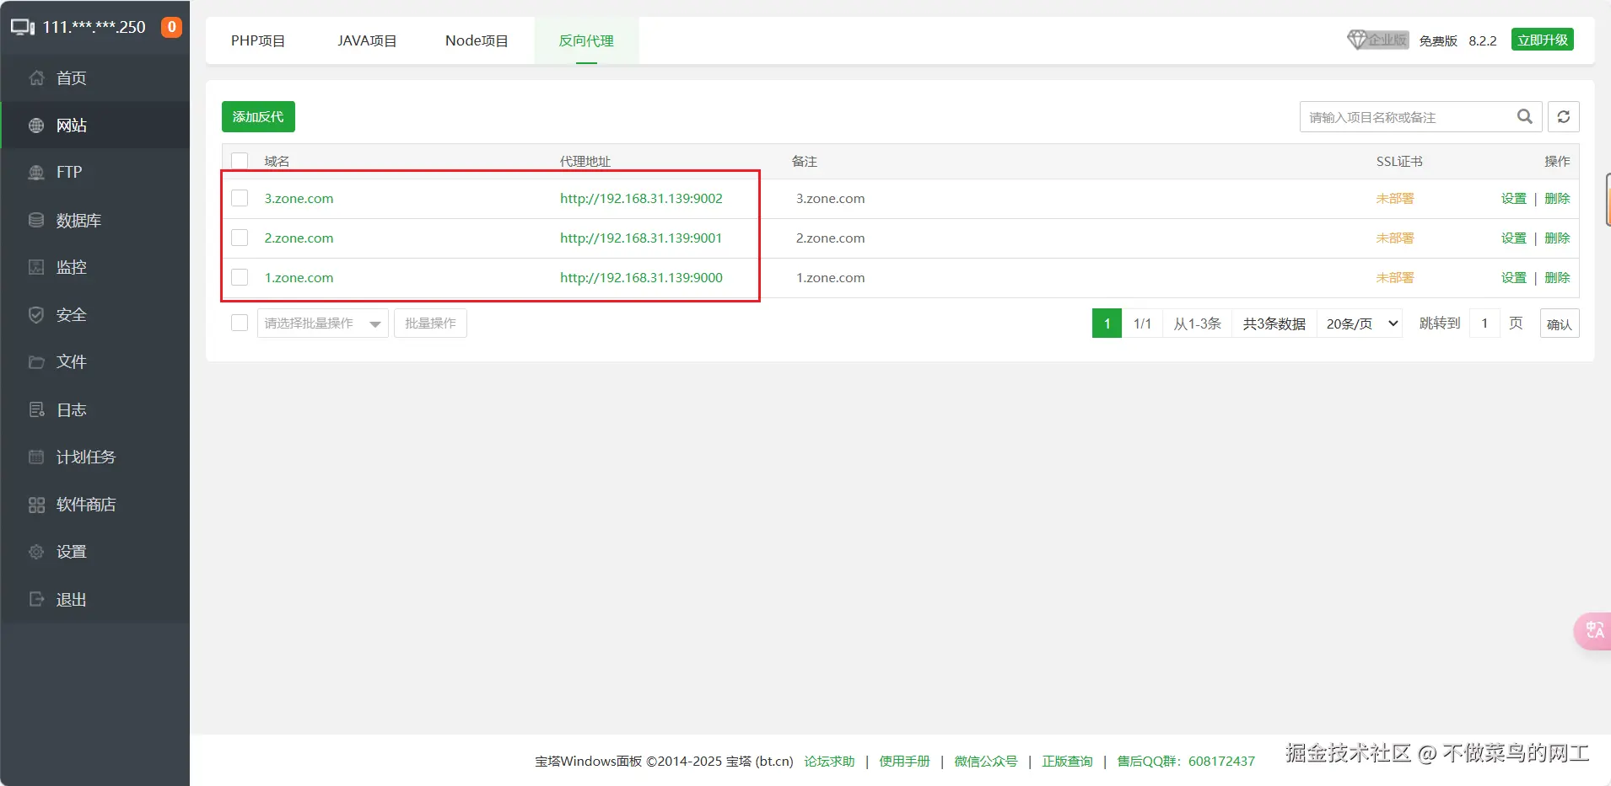Click 确认 to jump to page
This screenshot has height=786, width=1611.
pos(1560,323)
